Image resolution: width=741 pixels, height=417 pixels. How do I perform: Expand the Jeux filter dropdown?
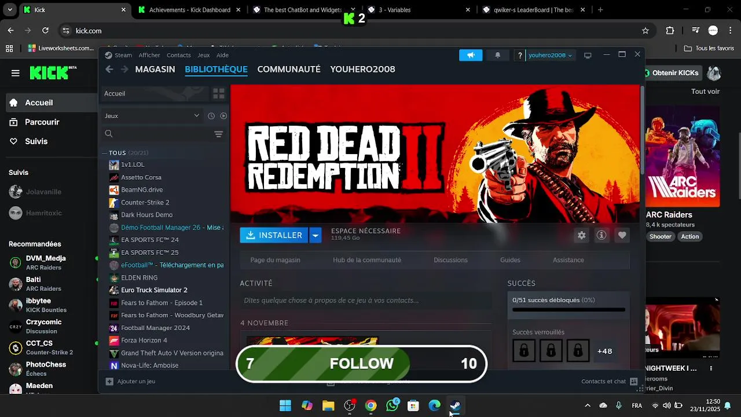tap(196, 116)
